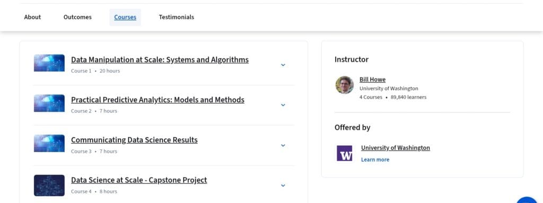Image resolution: width=543 pixels, height=203 pixels.
Task: Open the University of Washington partner link
Action: (396, 147)
